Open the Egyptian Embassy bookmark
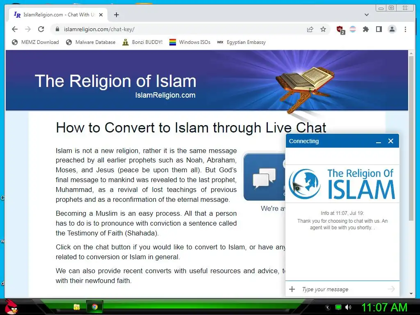This screenshot has width=420, height=315. coord(241,42)
